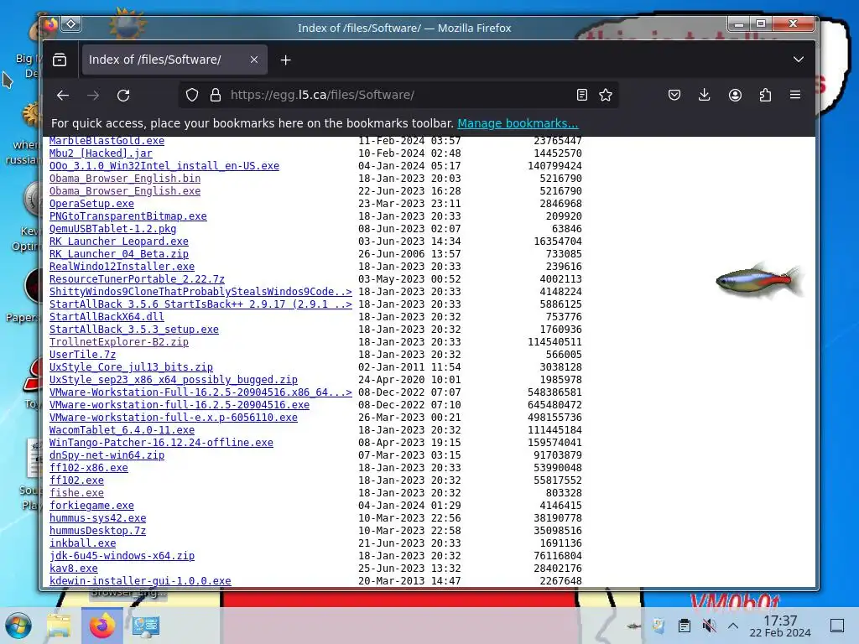Viewport: 859px width, 644px height.
Task: Reload the current page
Action: (x=124, y=96)
